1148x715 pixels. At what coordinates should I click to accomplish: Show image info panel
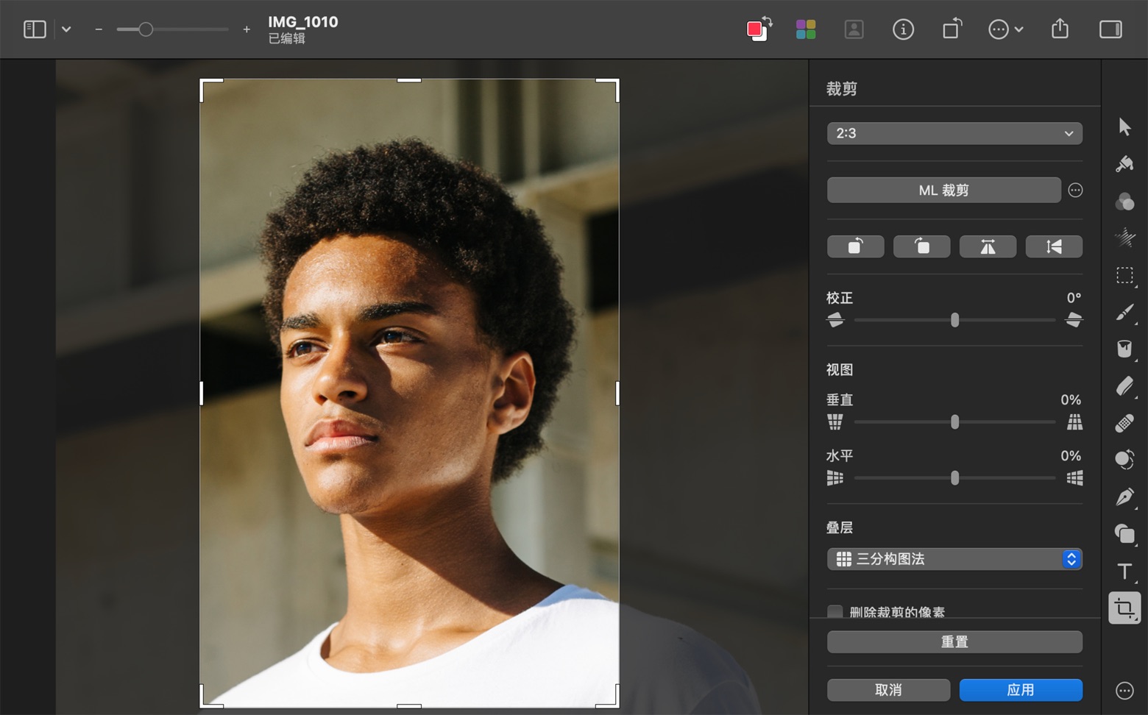tap(903, 29)
